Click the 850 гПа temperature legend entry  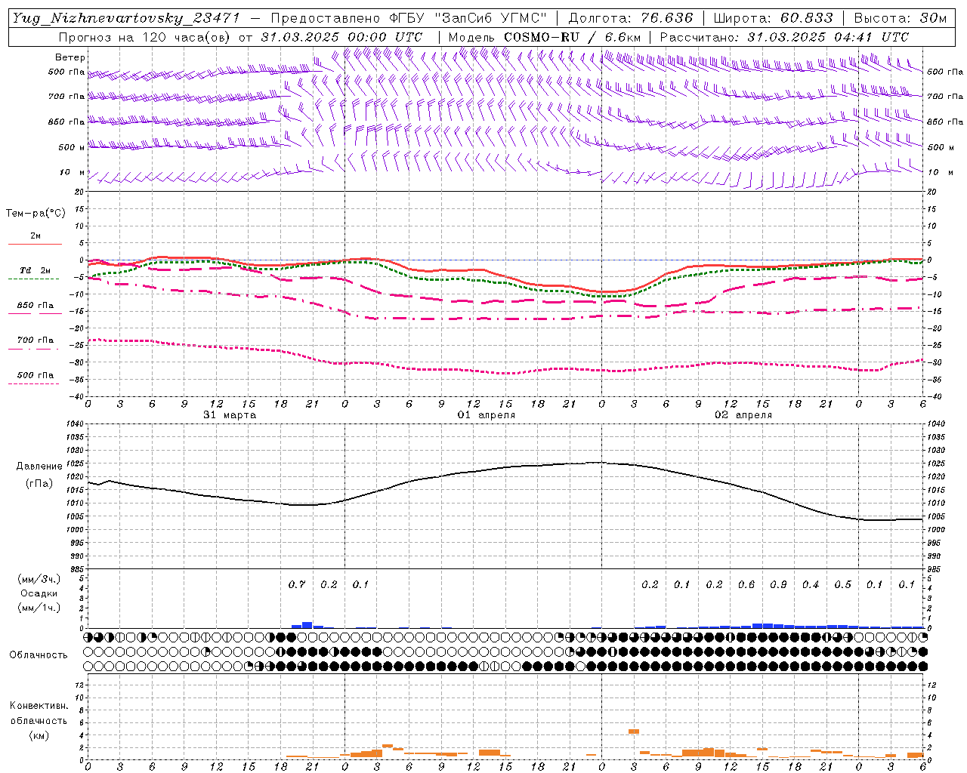click(36, 306)
